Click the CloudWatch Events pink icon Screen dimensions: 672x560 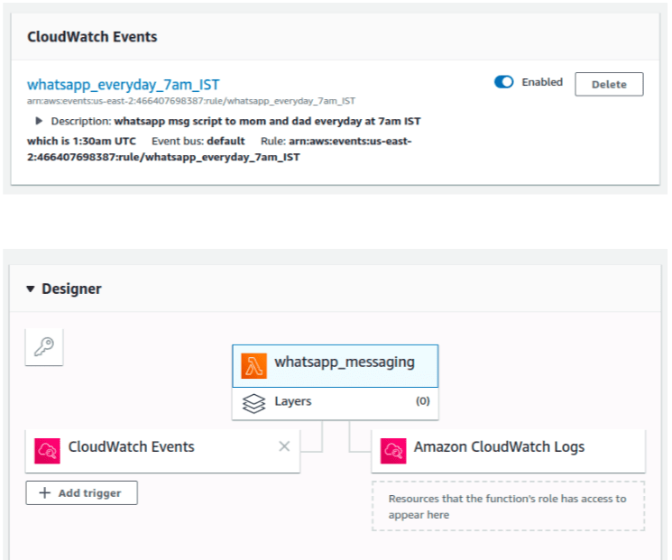(x=47, y=451)
